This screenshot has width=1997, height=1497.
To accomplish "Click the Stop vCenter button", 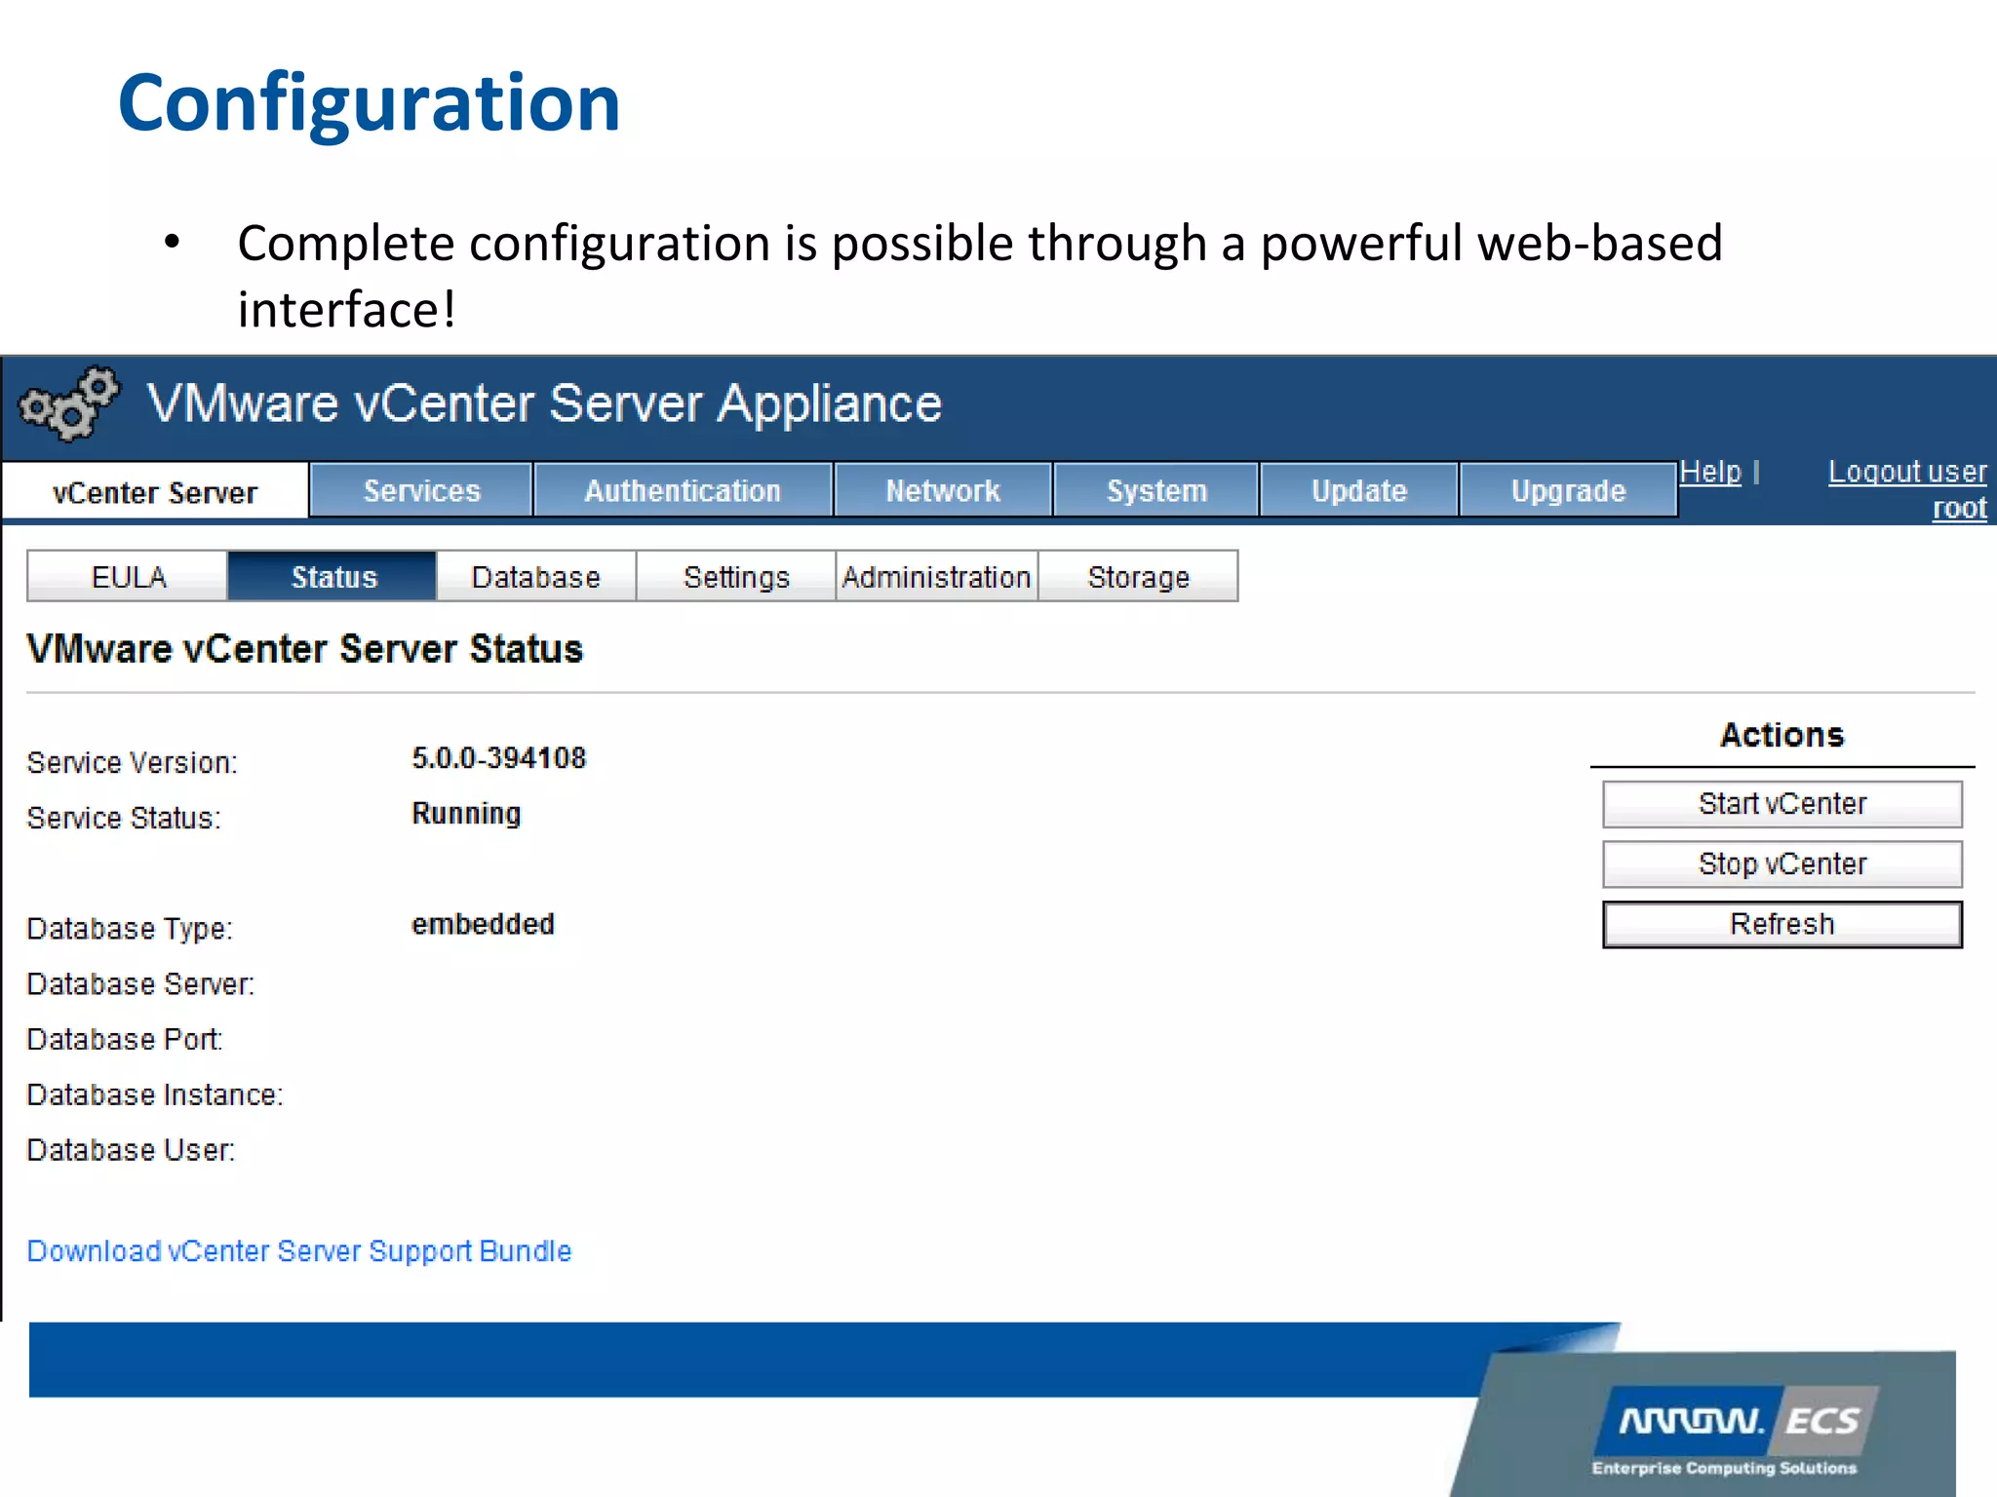I will tap(1782, 864).
